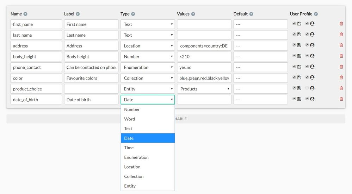Screen dimensions: 352x194
Task: Open help icon next to User Profile header
Action: point(316,14)
